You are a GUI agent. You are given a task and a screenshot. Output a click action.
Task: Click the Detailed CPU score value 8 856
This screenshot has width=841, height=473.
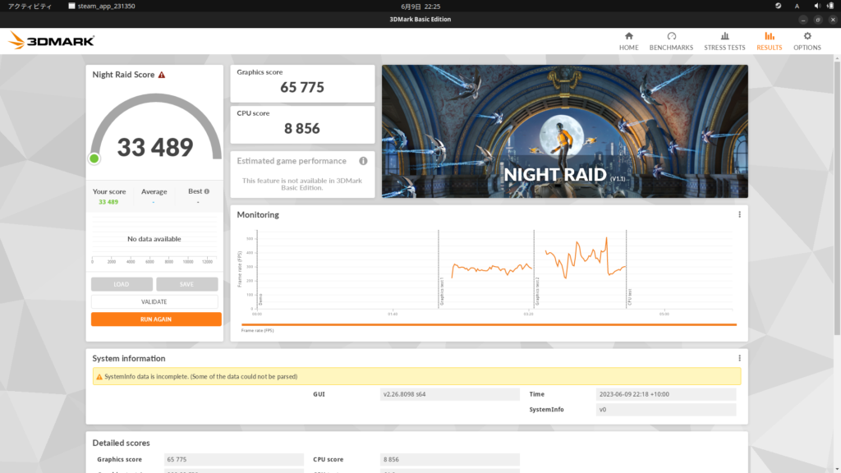pos(449,460)
